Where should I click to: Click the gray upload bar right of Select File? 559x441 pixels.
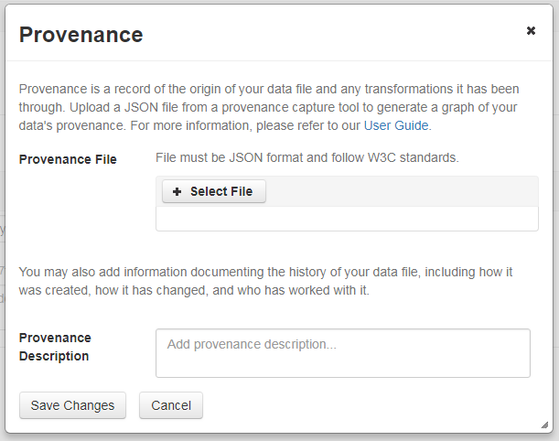pos(401,191)
